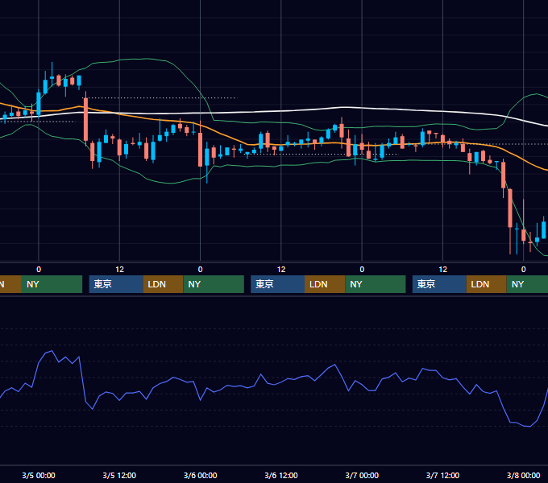Image resolution: width=548 pixels, height=483 pixels.
Task: Click the 東京 session block on 3/6
Action: [x=278, y=284]
